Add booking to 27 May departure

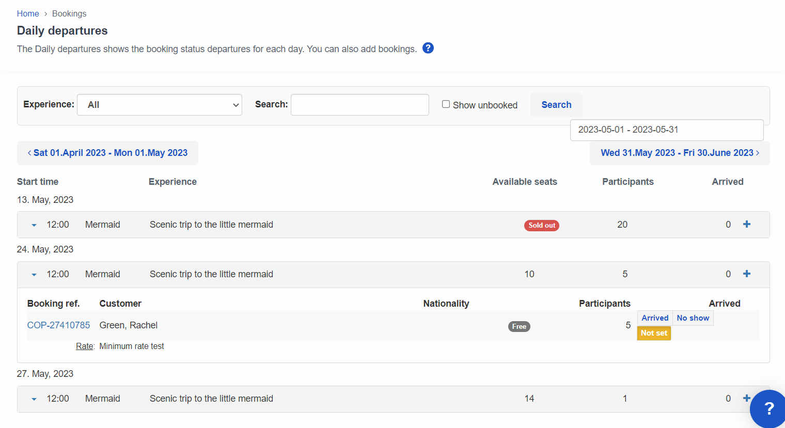(746, 398)
